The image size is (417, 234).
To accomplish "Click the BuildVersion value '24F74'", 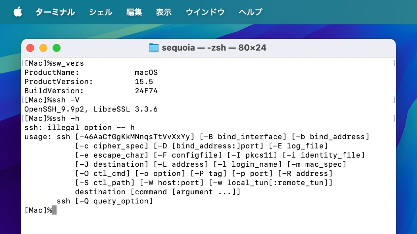I will tap(146, 91).
